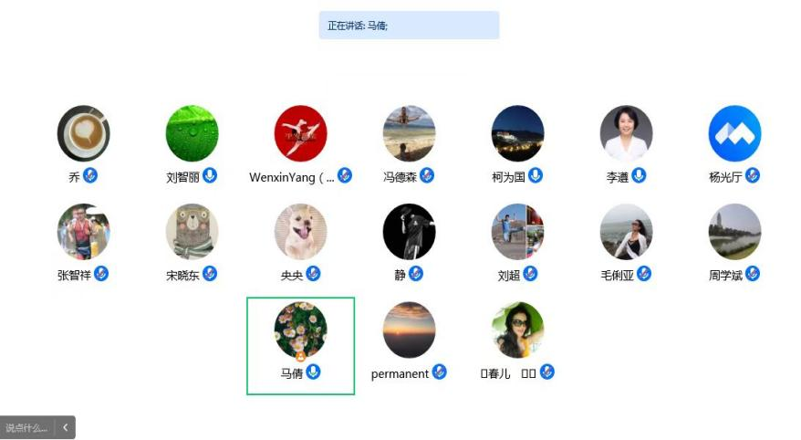Click the 正在讲话 speaking status banner
The image size is (801, 440).
click(x=409, y=25)
